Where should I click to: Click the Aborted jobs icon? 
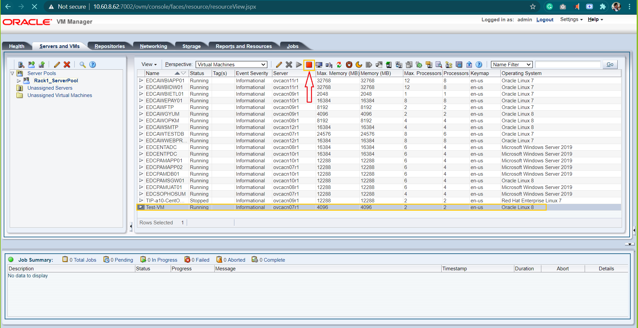tap(219, 259)
